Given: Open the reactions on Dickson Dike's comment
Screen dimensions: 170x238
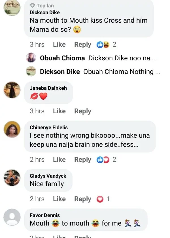Looking at the screenshot, I should [106, 44].
